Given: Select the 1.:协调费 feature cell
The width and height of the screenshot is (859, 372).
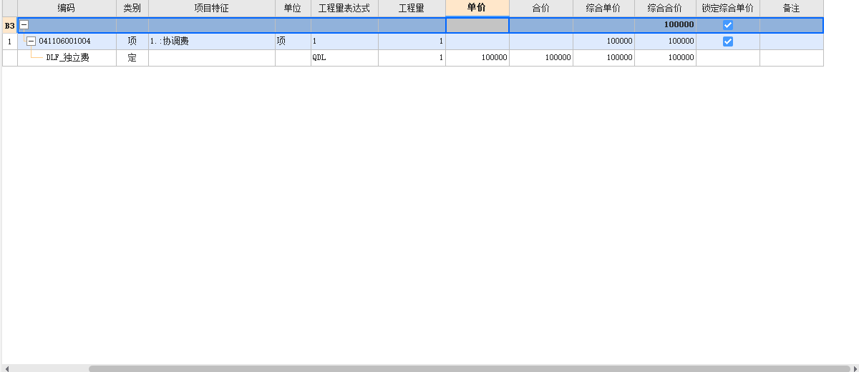Looking at the screenshot, I should point(212,41).
